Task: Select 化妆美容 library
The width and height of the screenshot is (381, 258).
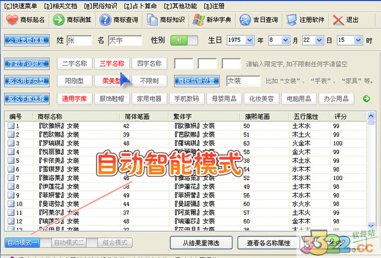Action: click(x=262, y=99)
